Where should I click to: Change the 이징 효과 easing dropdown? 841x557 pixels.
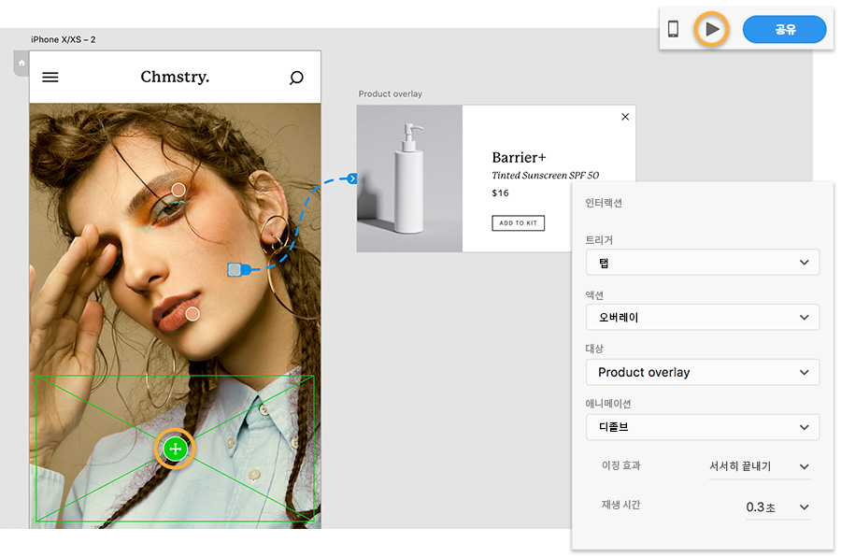pos(759,466)
